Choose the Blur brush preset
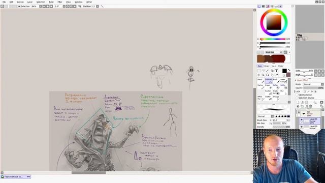Image resolution: width=325 pixels, height=183 pixels. [283, 93]
